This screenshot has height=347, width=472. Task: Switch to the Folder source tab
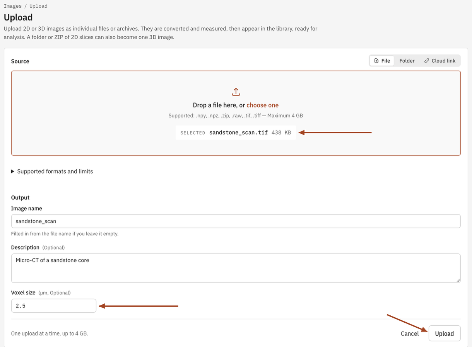click(x=407, y=61)
